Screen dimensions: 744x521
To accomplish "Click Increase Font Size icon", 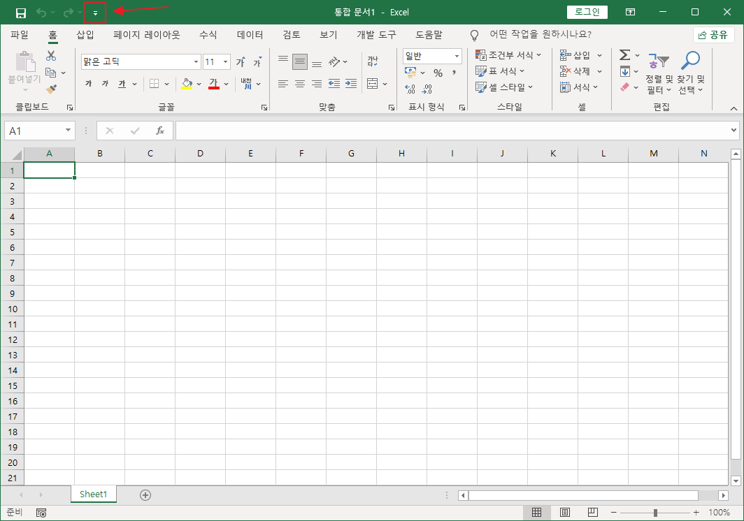I will pos(241,61).
